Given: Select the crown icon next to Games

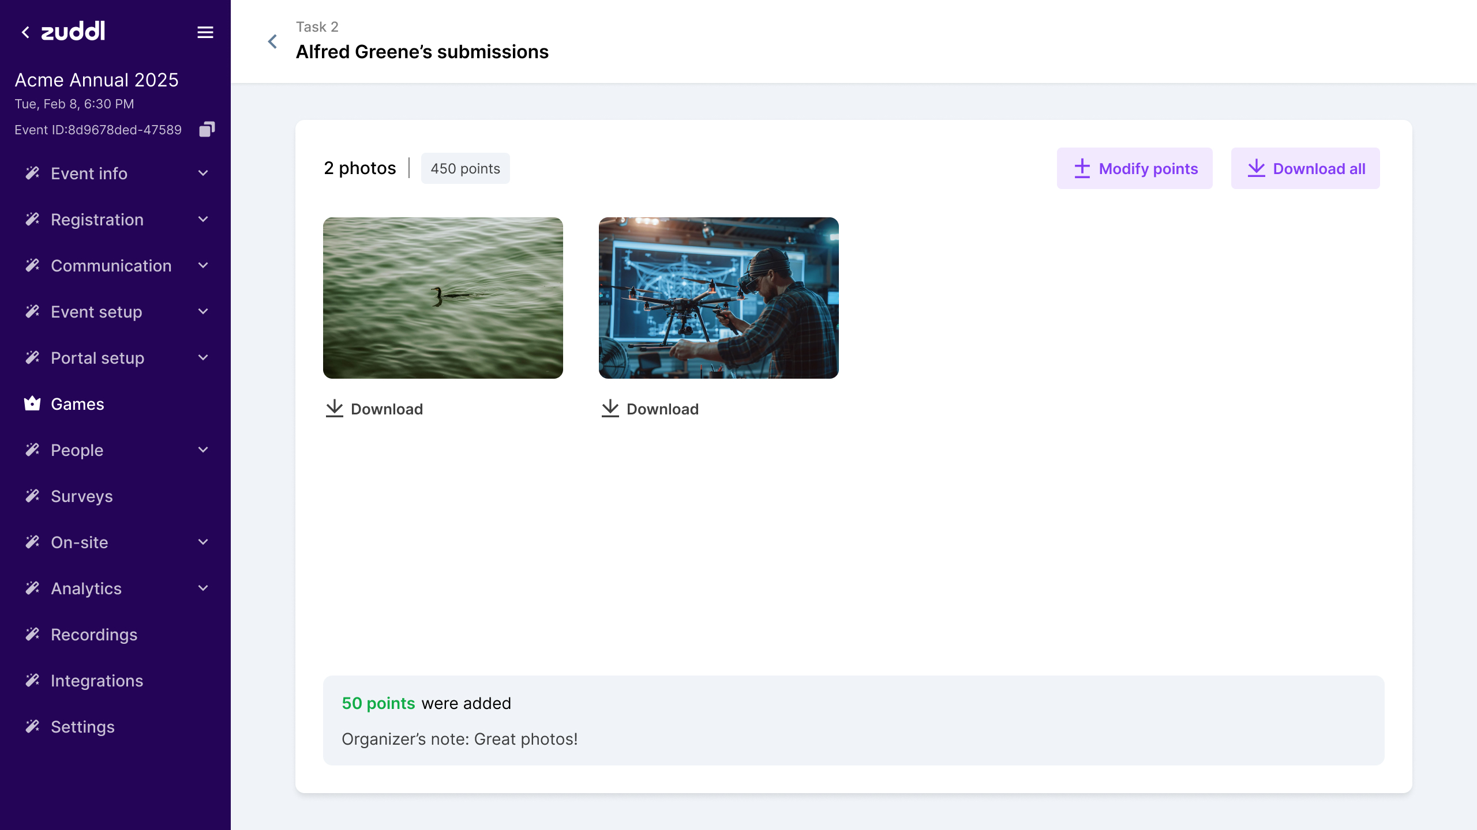Looking at the screenshot, I should [32, 403].
